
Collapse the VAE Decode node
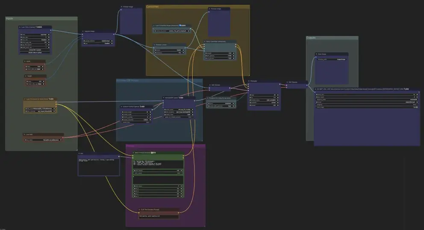(288, 82)
